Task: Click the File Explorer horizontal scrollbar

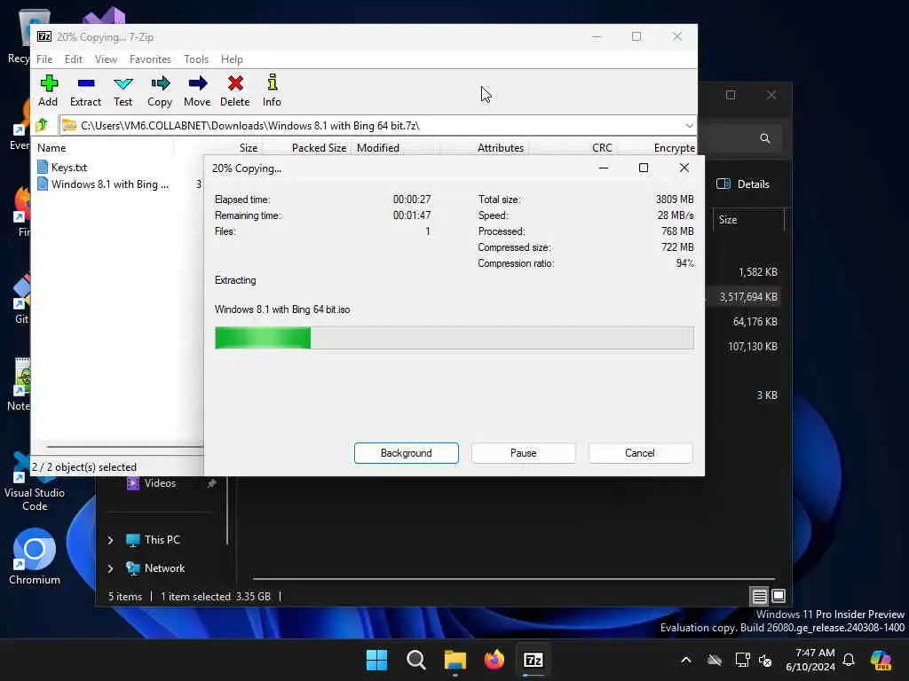Action: click(x=514, y=578)
